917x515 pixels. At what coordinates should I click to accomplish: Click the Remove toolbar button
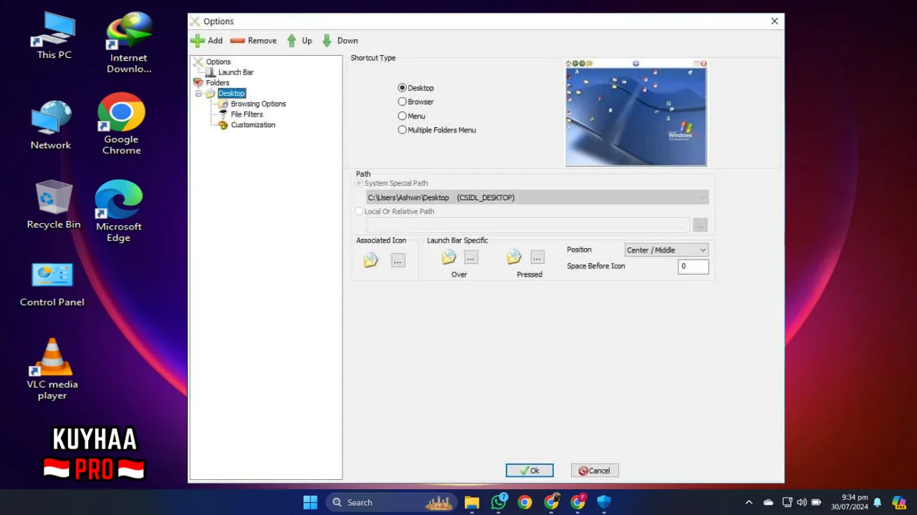coord(254,41)
